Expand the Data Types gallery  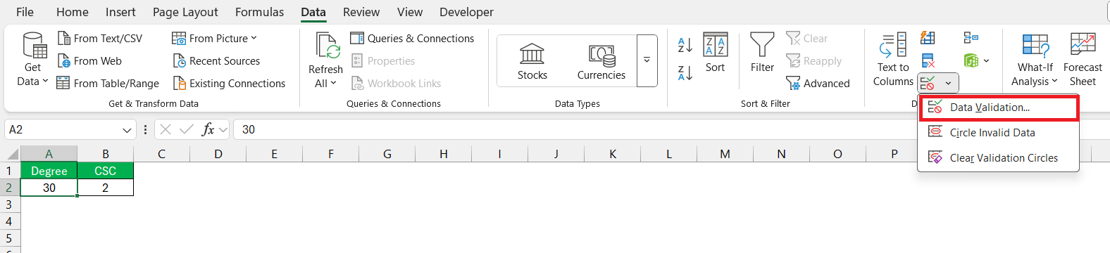647,61
